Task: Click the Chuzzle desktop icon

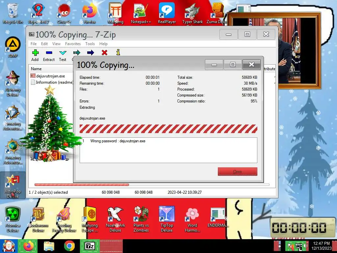Action: tap(64, 13)
